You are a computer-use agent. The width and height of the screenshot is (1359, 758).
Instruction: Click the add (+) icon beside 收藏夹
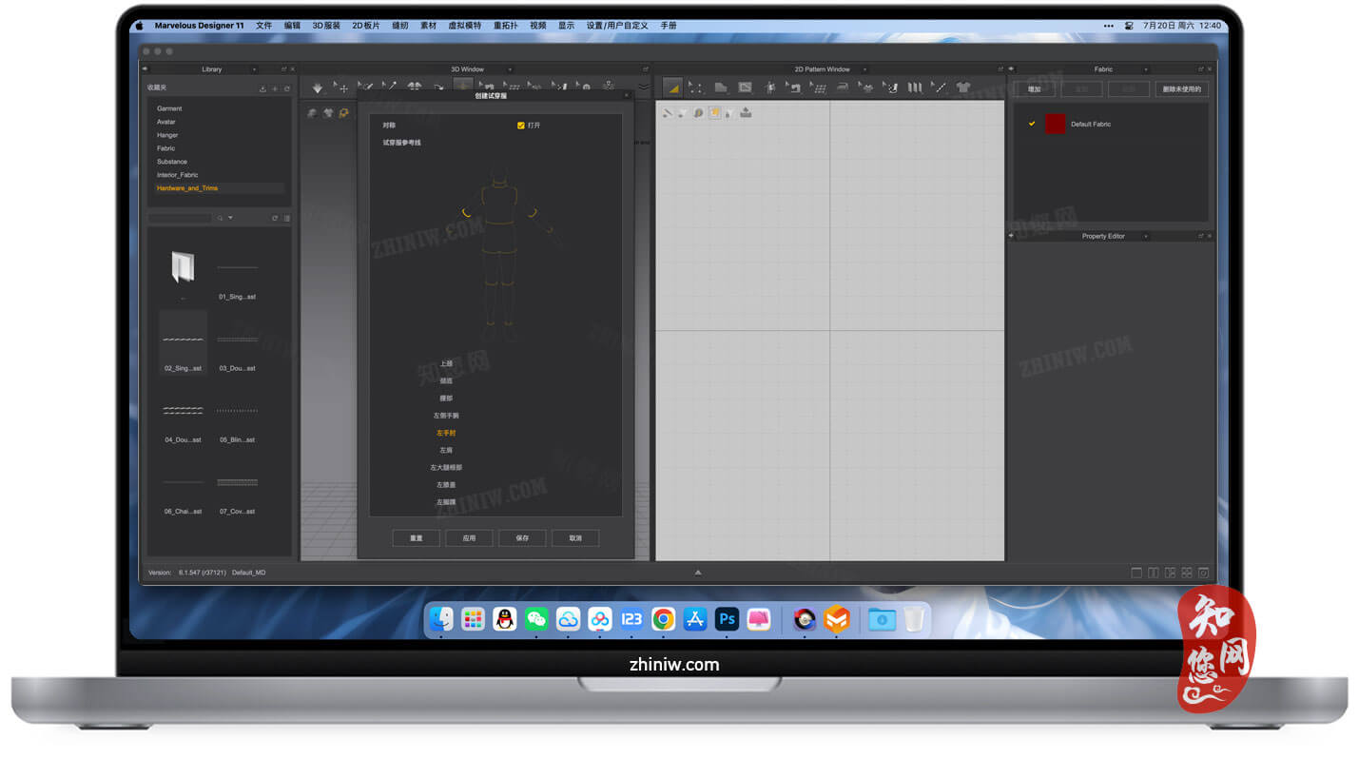pos(275,88)
